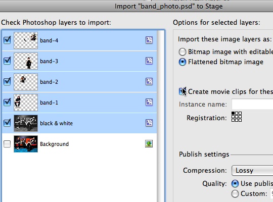Select the band-2 layer thumbnail
Viewport: 273px width, 202px height.
click(26, 82)
